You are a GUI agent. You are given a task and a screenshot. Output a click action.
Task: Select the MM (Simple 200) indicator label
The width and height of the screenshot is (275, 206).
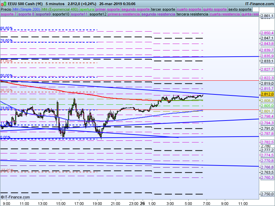pos(26,10)
